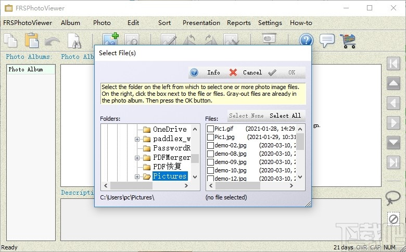This screenshot has width=406, height=252.
Task: Click folder list scroll up arrow
Action: coord(195,129)
